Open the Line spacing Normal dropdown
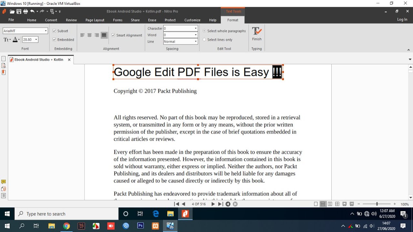The height and width of the screenshot is (232, 413). click(x=196, y=42)
